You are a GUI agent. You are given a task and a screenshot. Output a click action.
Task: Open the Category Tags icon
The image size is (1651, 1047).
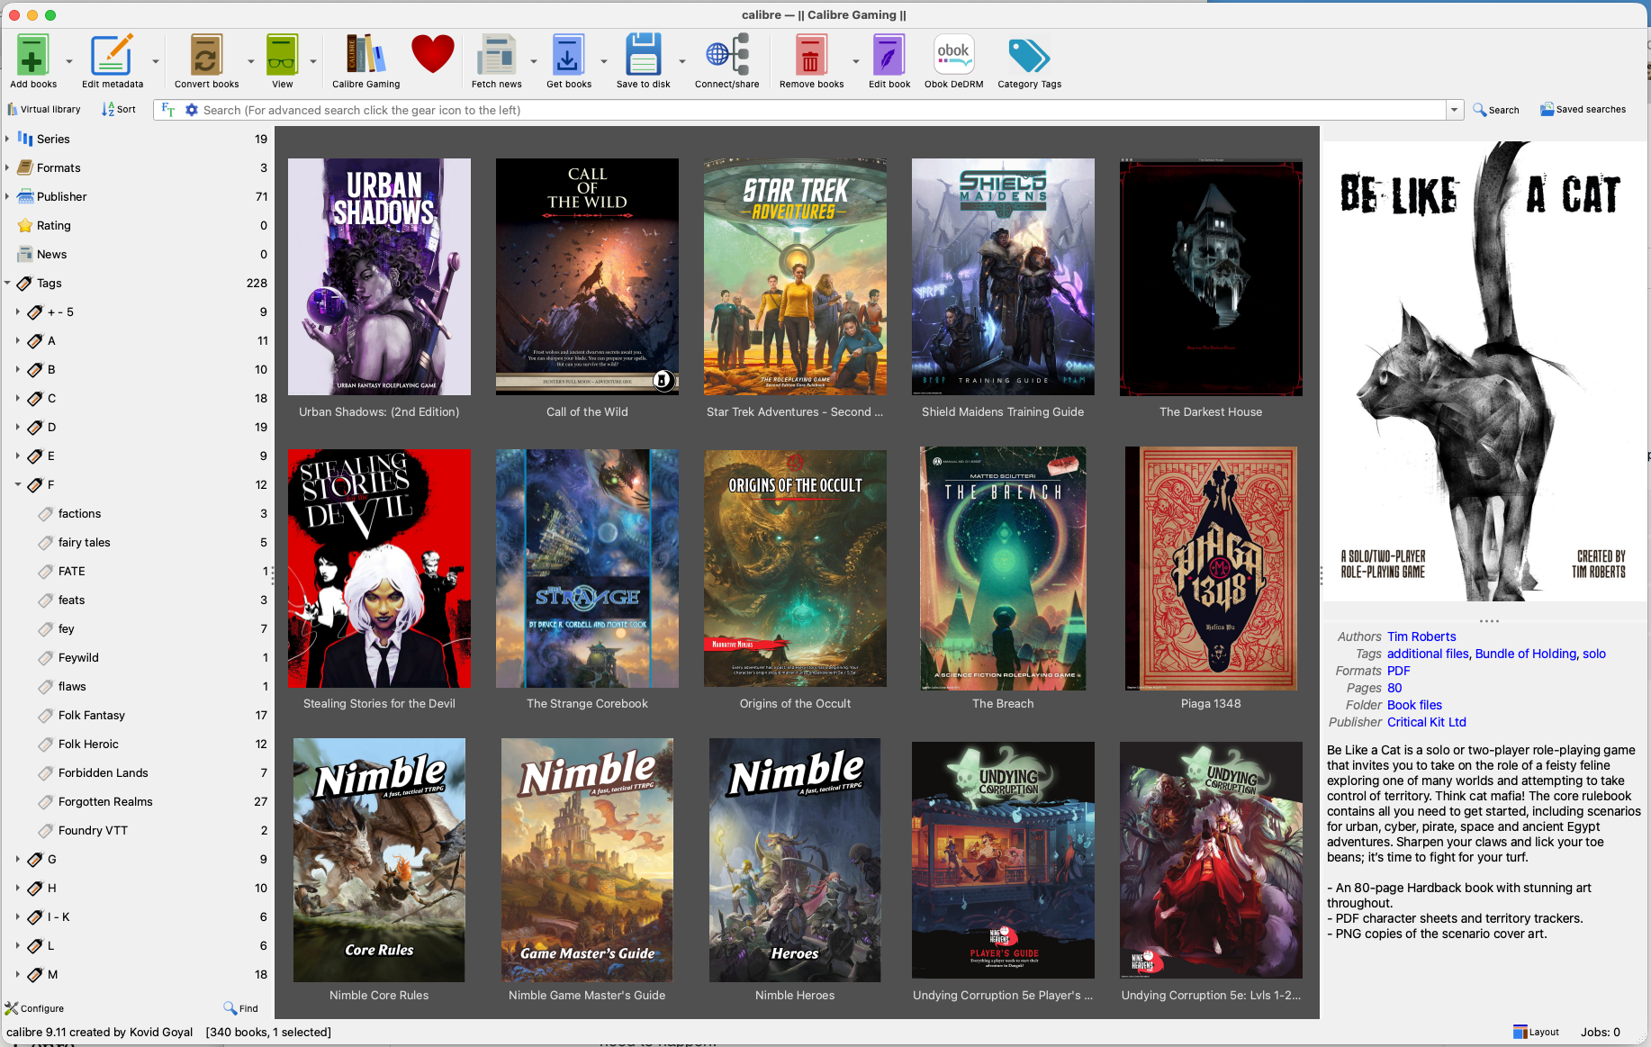point(1029,56)
